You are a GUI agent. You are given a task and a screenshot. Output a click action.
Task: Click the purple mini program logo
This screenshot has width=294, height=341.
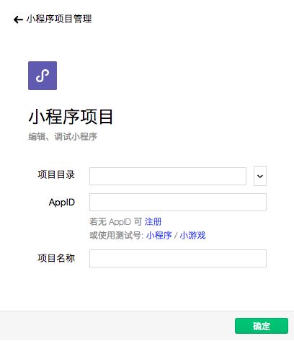(43, 76)
